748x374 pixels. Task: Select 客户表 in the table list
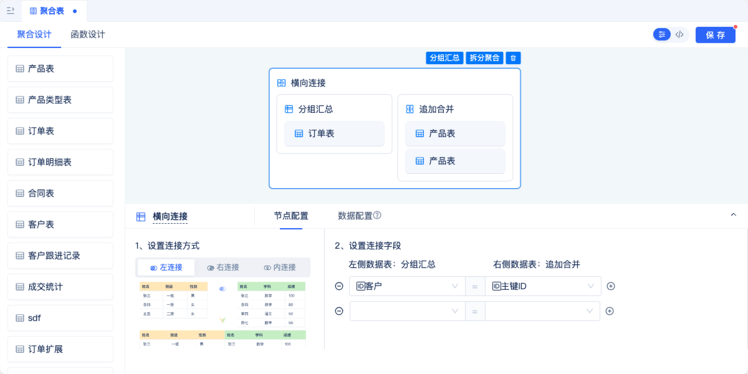coord(60,224)
